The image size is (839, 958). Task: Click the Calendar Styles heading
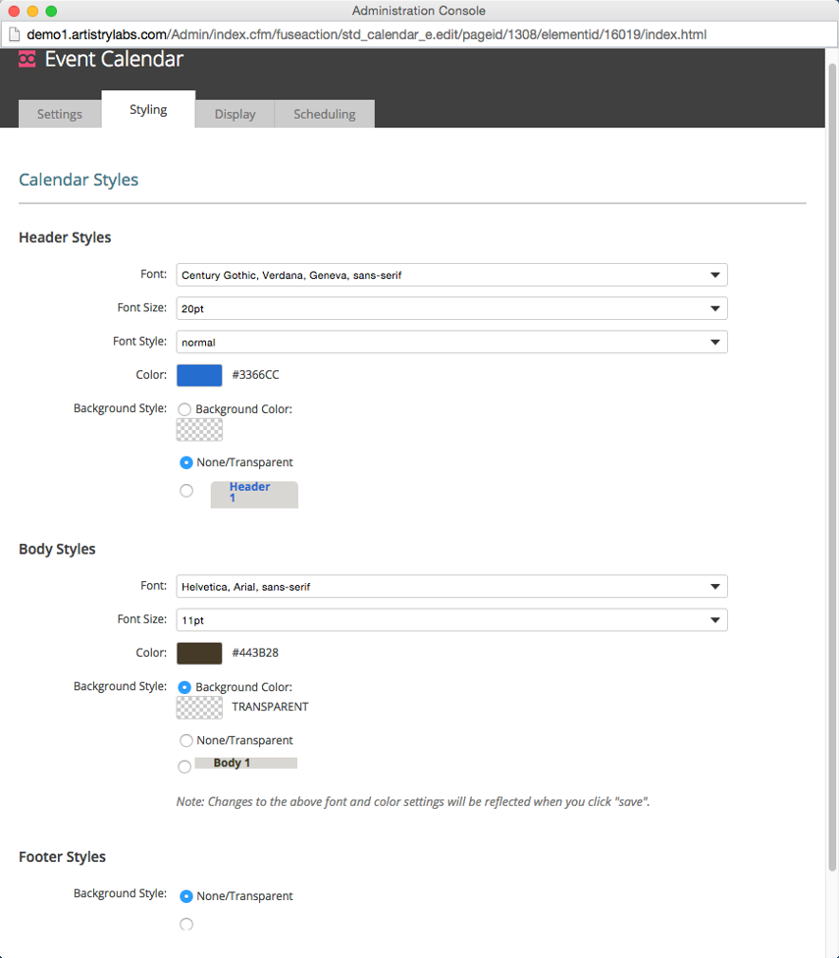(79, 181)
